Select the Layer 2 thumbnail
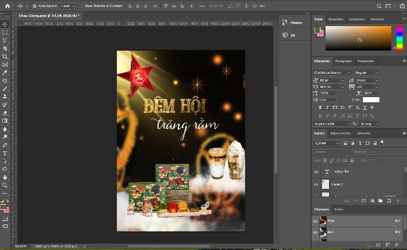Screen dimensions: 407x250 326,184
